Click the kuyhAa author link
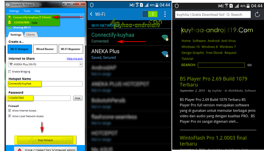 (217, 91)
